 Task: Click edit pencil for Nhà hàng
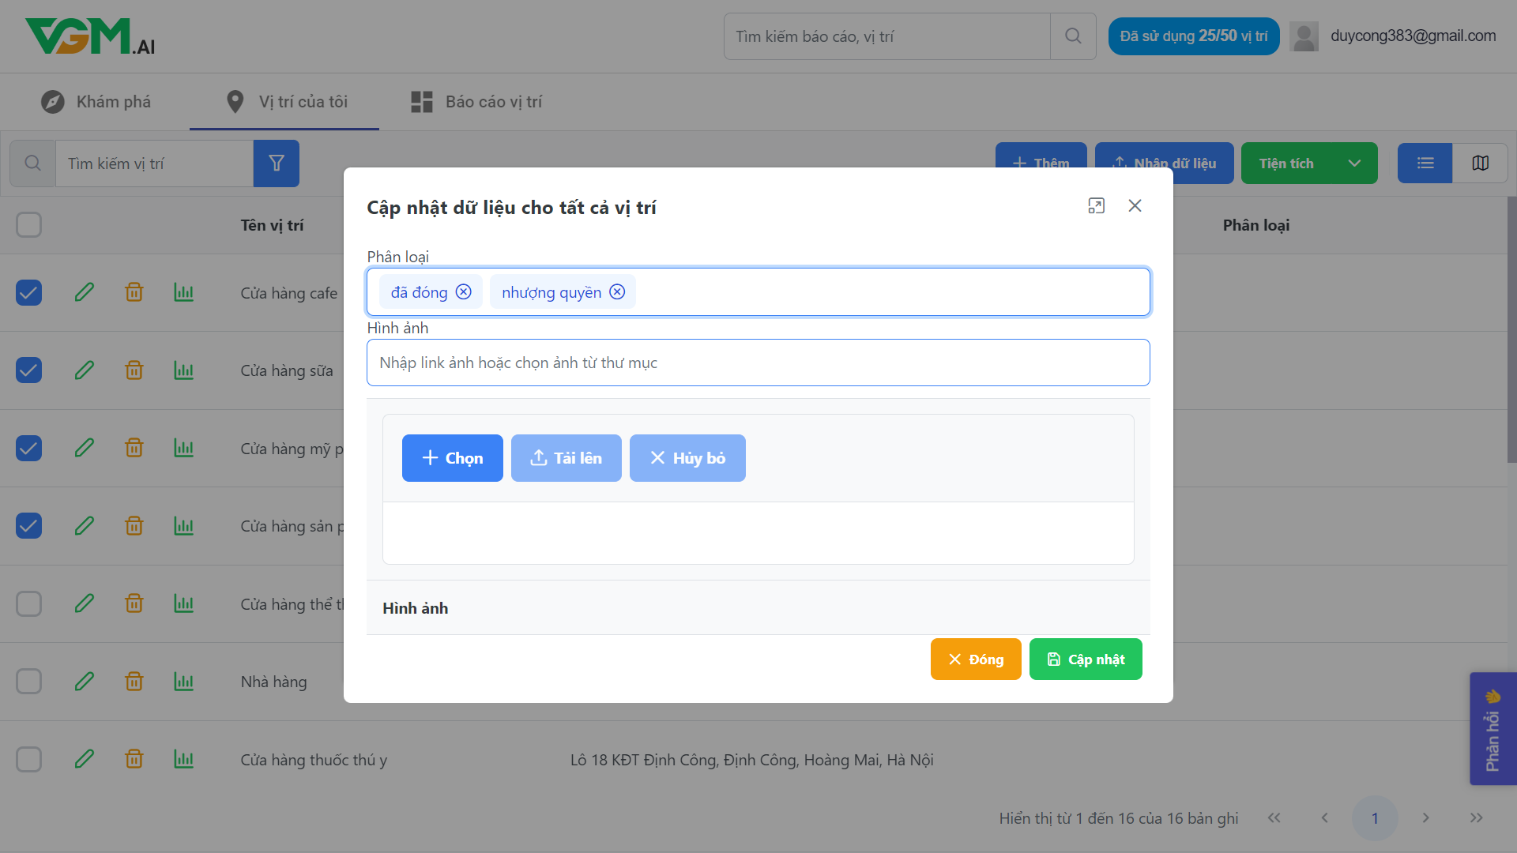85,682
